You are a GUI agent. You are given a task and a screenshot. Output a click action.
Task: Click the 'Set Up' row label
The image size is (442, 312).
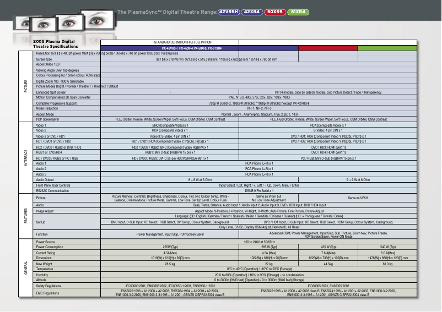(41, 222)
